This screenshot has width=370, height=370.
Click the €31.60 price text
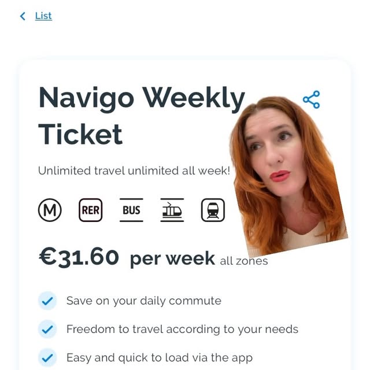point(79,257)
